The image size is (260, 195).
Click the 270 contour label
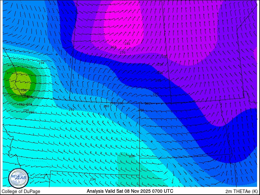click(x=123, y=53)
